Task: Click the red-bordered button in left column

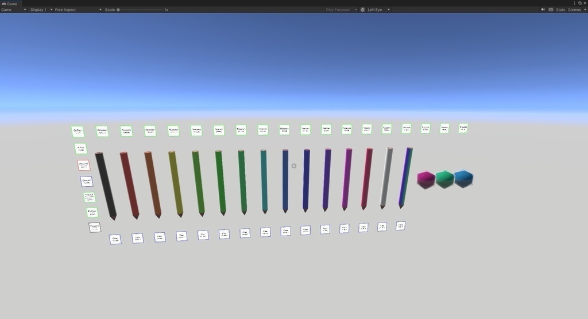Action: click(83, 165)
